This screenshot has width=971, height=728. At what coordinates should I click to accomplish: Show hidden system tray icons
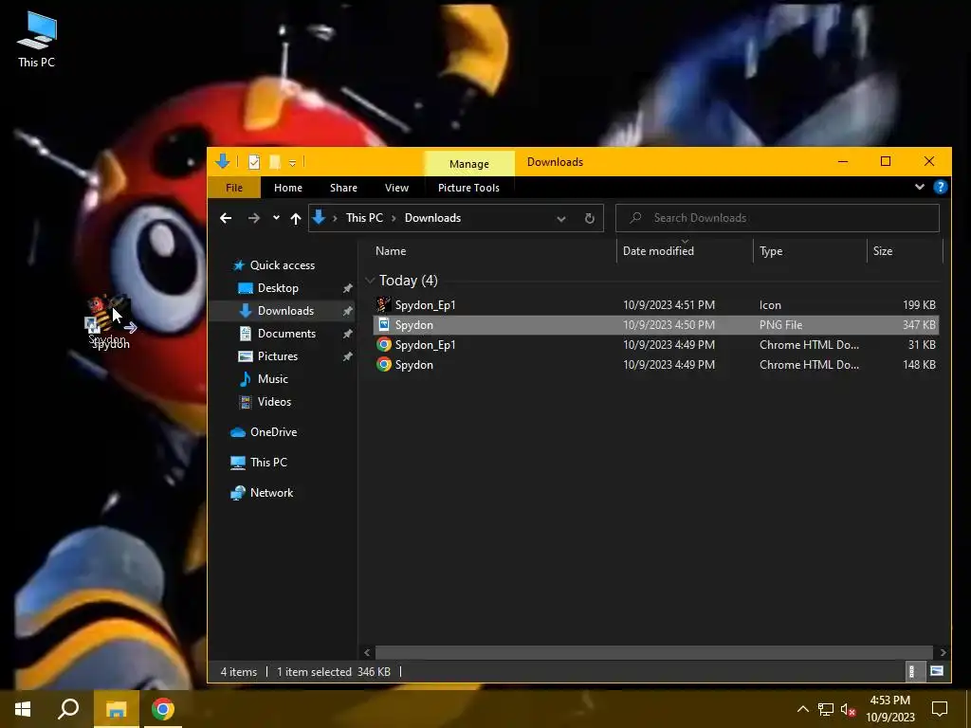point(802,709)
